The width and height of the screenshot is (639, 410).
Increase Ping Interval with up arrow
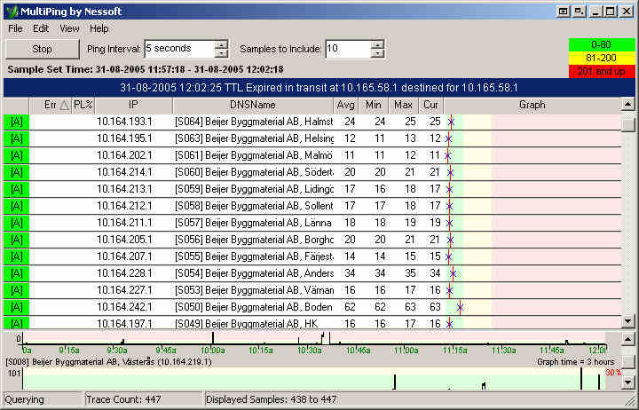click(x=221, y=44)
